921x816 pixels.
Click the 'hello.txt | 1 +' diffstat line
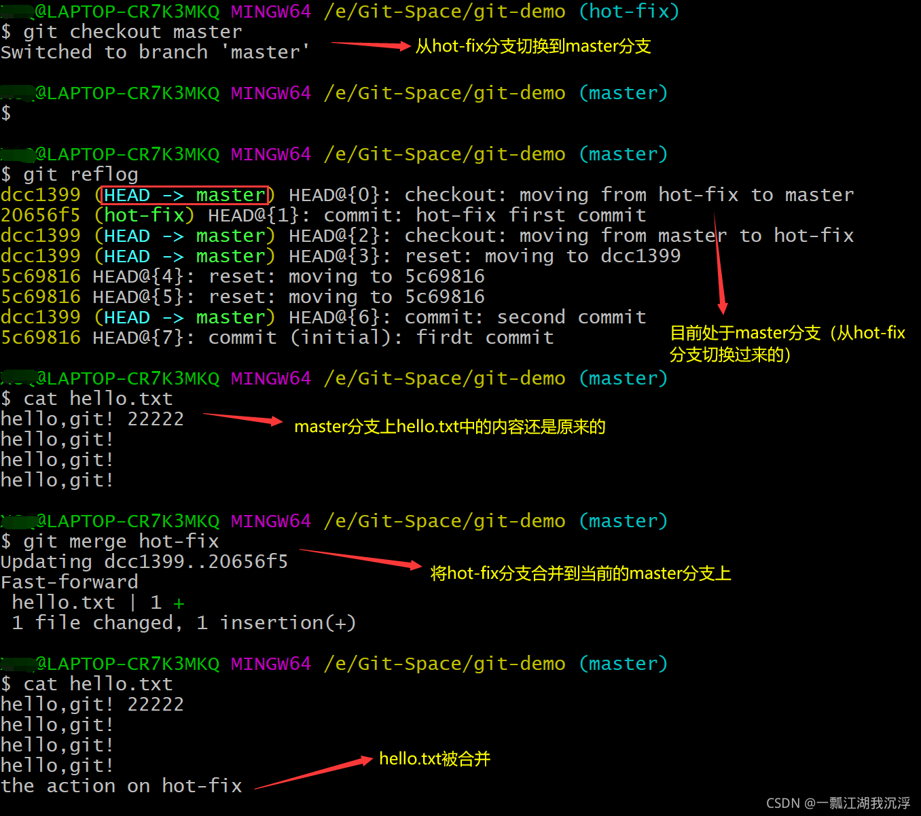(98, 603)
